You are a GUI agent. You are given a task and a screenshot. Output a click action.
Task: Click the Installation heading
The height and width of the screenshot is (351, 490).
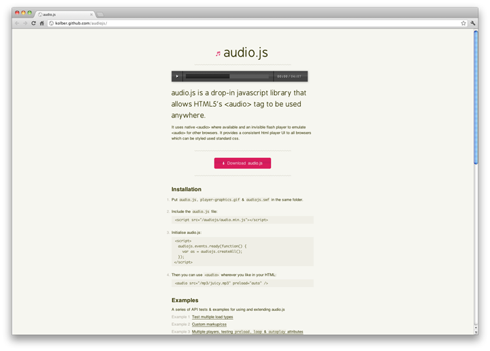click(x=186, y=189)
